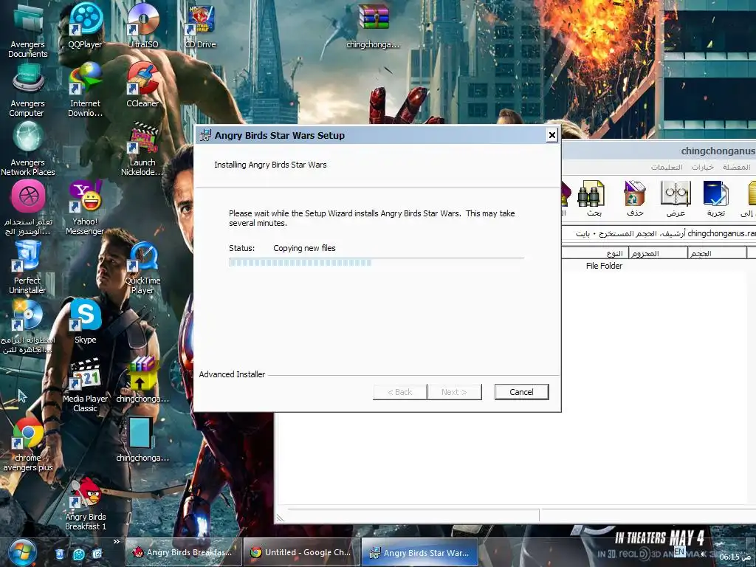Viewport: 756px width, 567px height.
Task: Click the disabled Back button in Setup
Action: (399, 392)
